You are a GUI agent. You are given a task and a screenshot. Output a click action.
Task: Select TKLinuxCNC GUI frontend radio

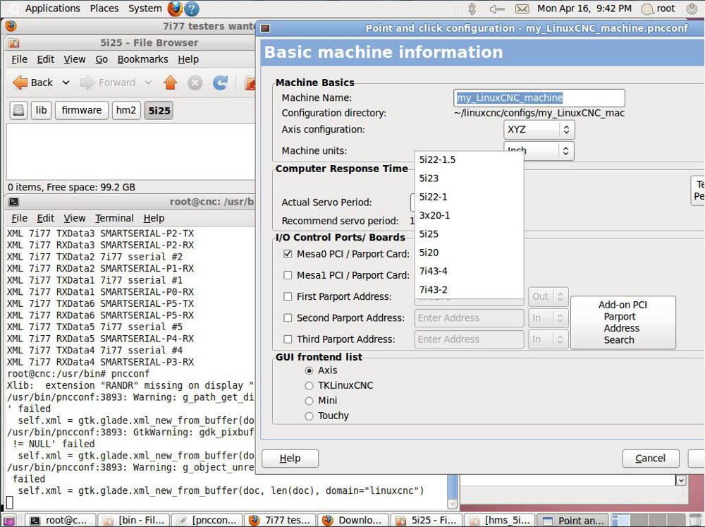pos(309,386)
